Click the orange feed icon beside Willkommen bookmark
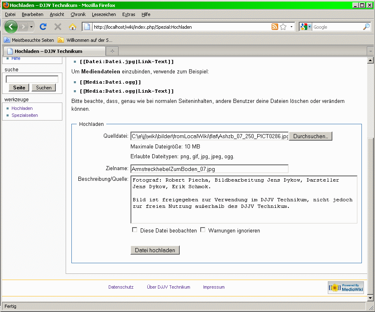 pos(61,40)
